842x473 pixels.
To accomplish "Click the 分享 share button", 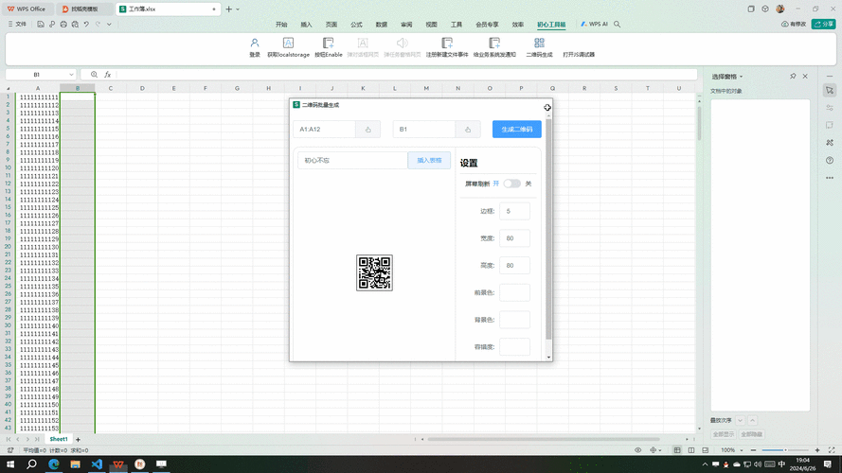I will [x=824, y=25].
